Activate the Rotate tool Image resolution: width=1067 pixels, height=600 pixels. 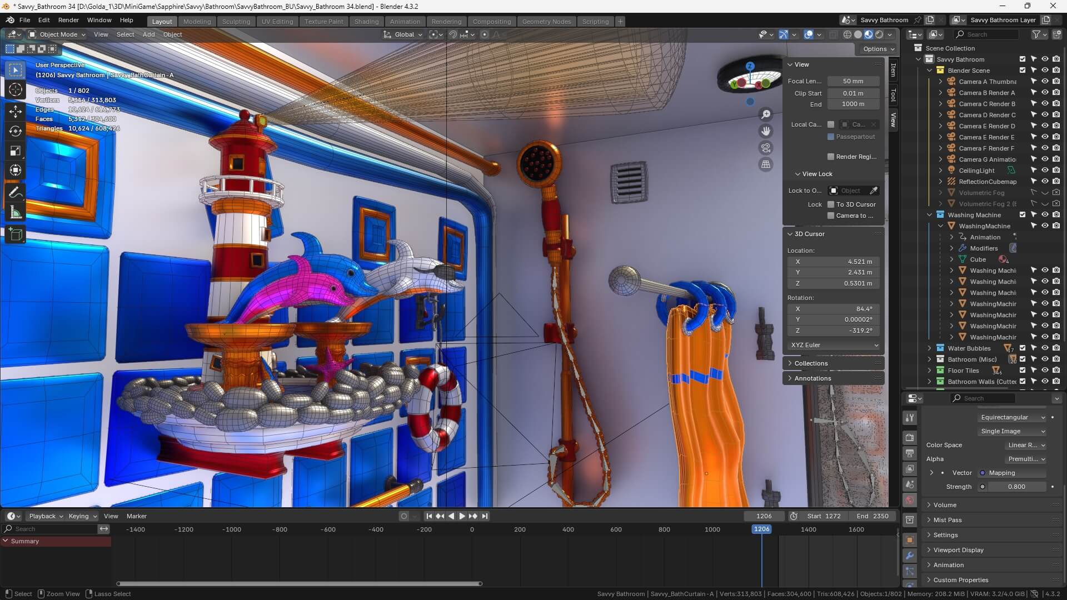tap(15, 131)
